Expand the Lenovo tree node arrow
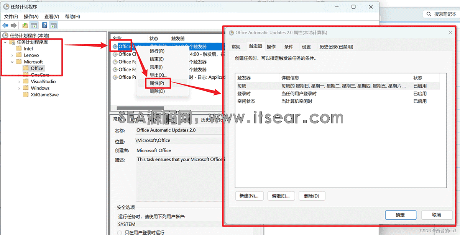Image resolution: width=460 pixels, height=235 pixels. [x=13, y=55]
